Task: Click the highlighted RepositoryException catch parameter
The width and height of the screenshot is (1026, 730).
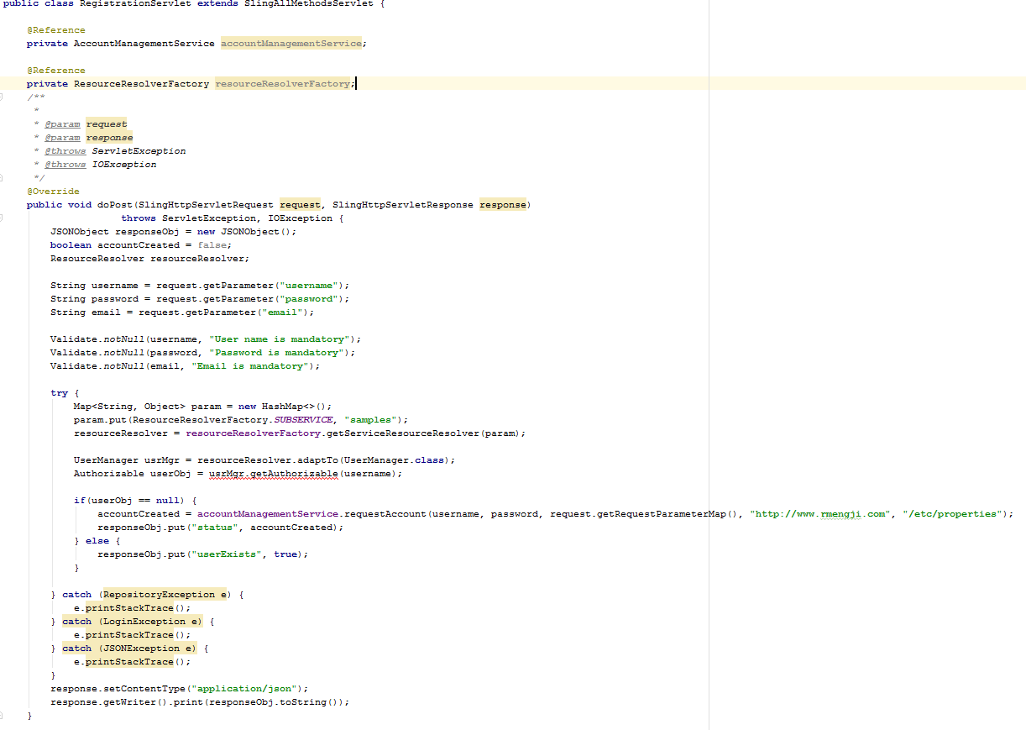Action: click(x=165, y=595)
